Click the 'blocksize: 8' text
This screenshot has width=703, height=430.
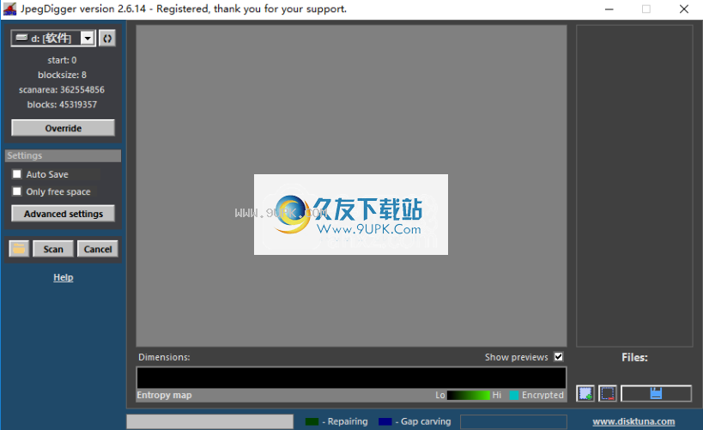(x=62, y=75)
